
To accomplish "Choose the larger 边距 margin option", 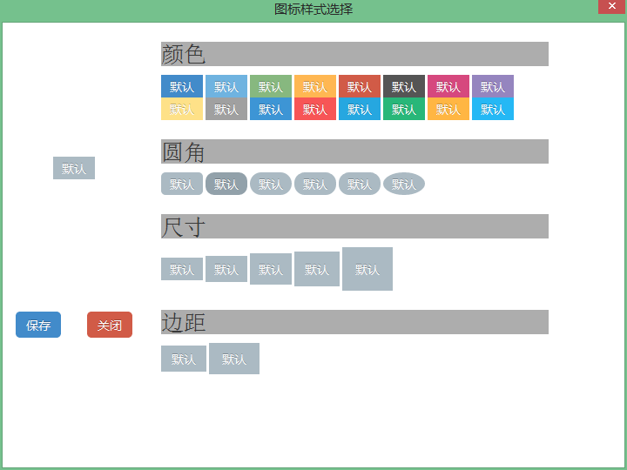I will click(234, 359).
